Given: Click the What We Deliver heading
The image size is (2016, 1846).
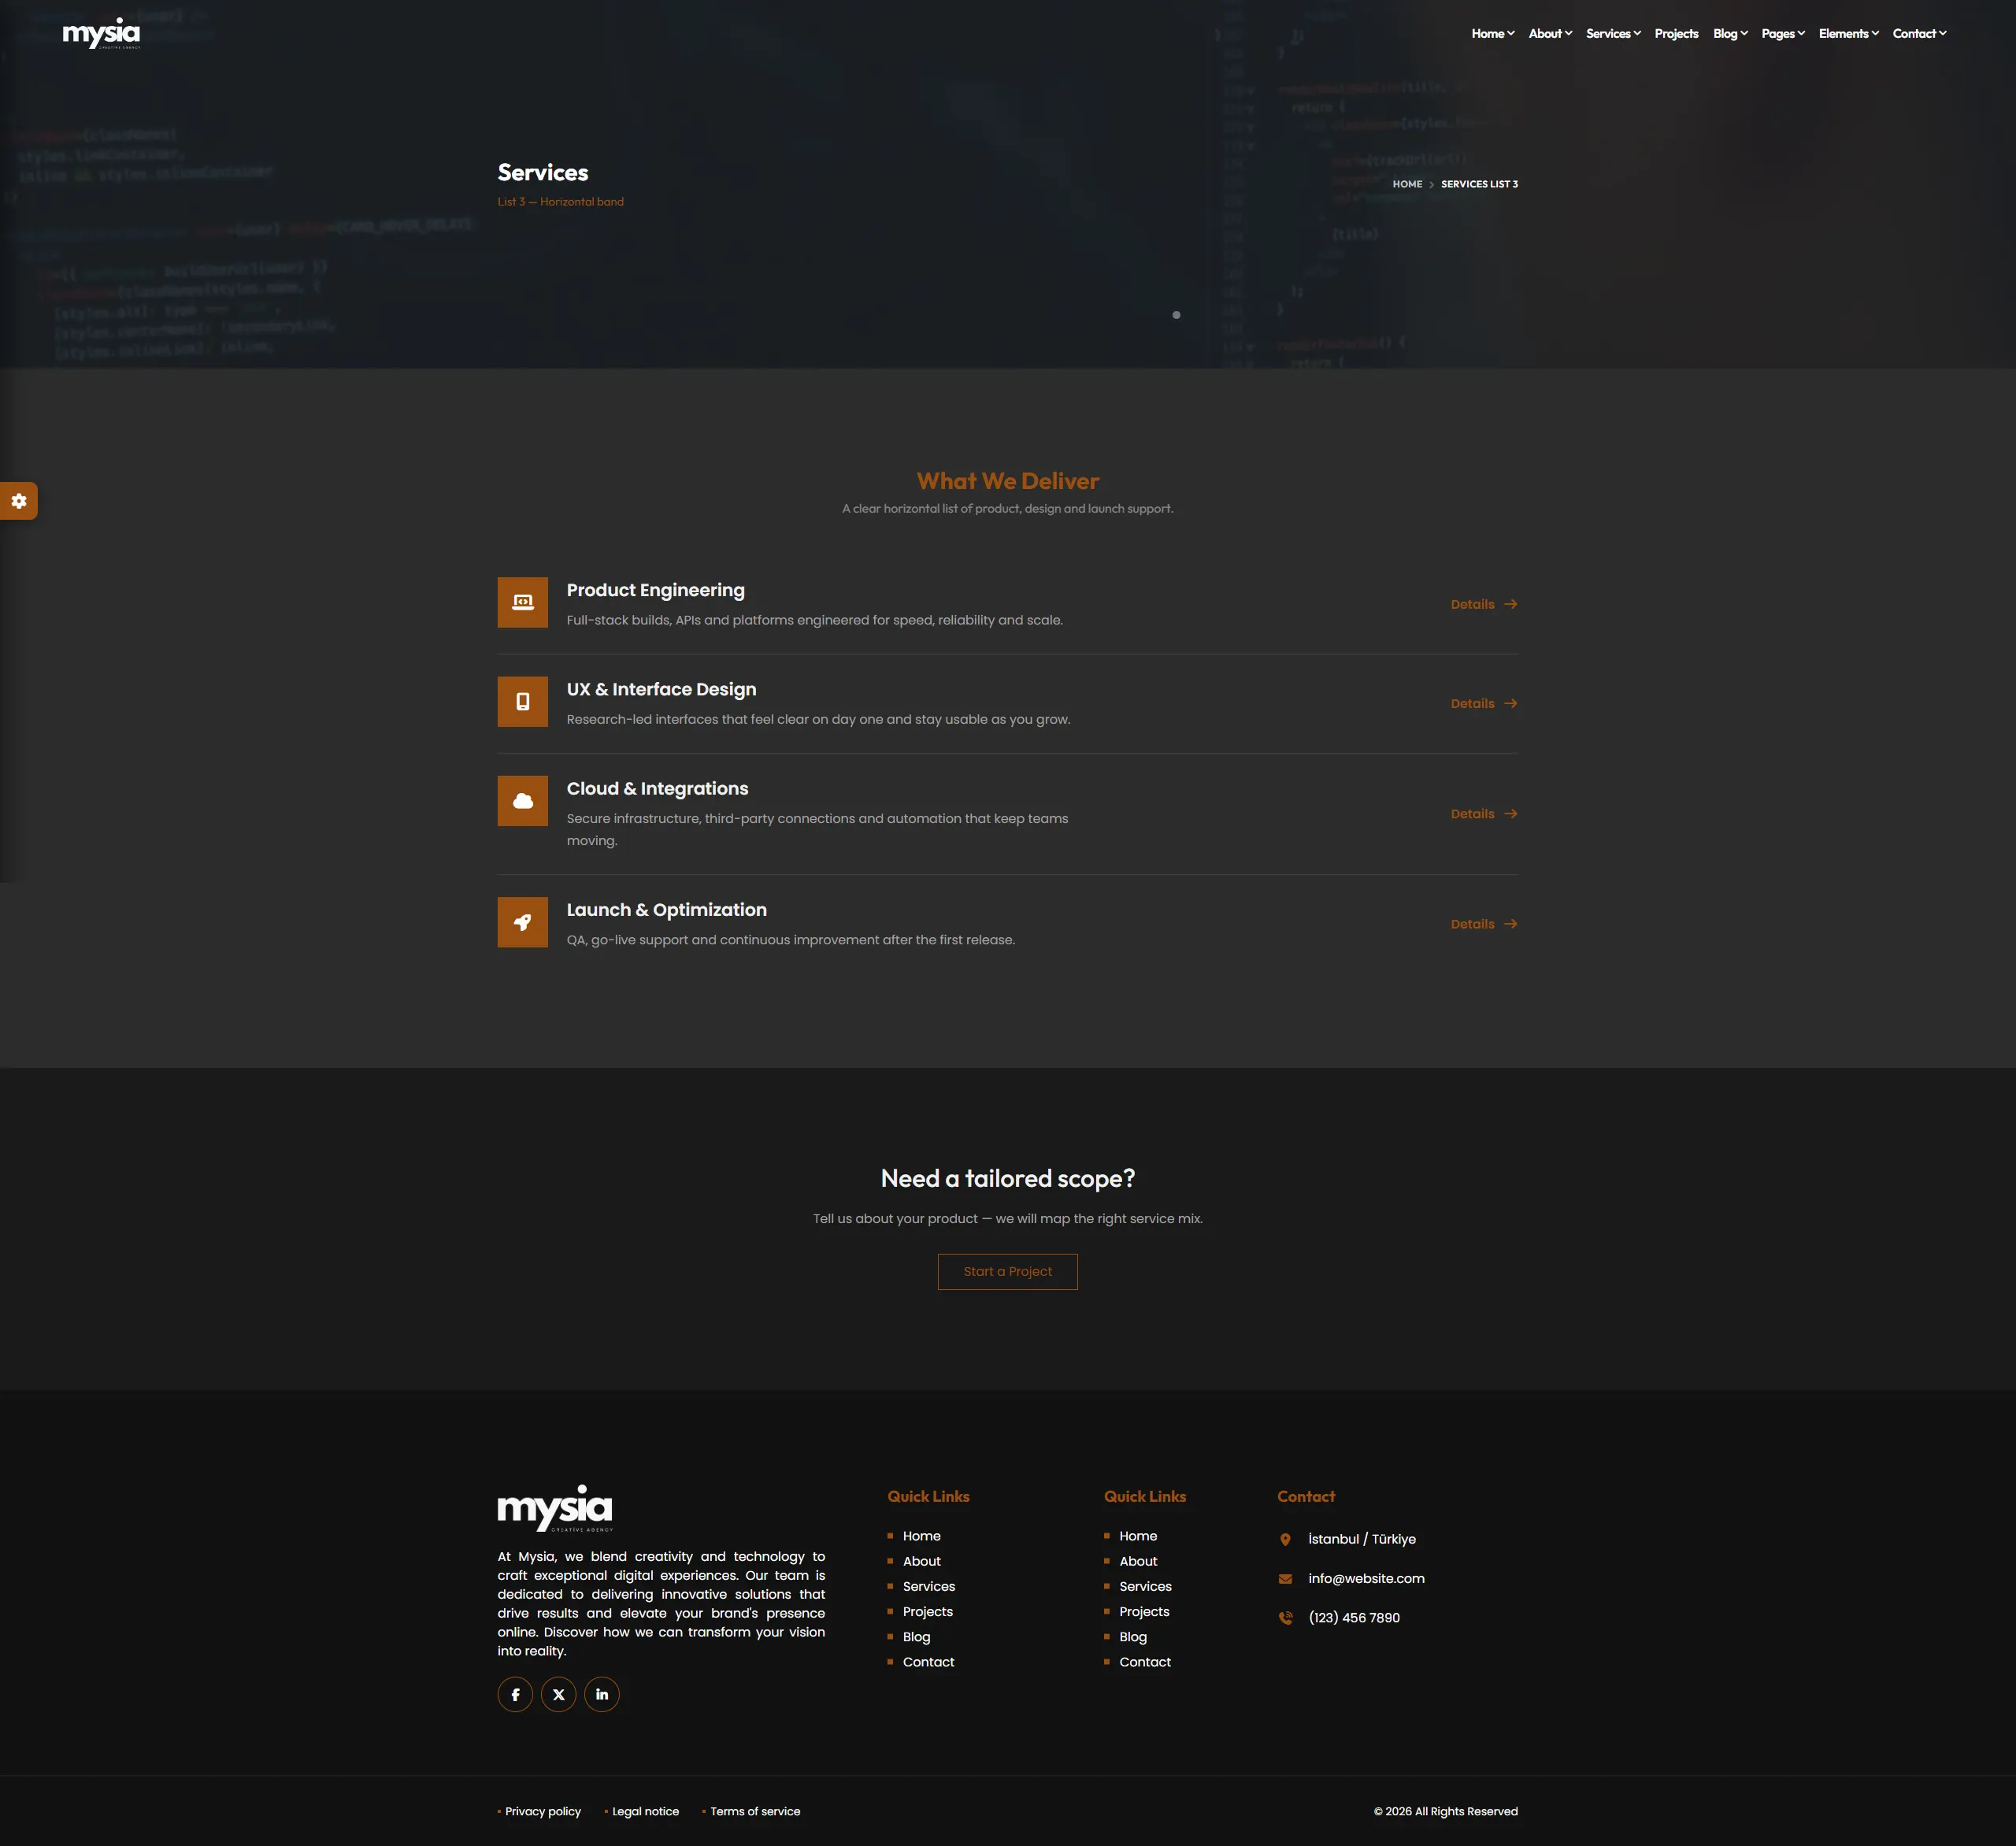Looking at the screenshot, I should (1008, 481).
